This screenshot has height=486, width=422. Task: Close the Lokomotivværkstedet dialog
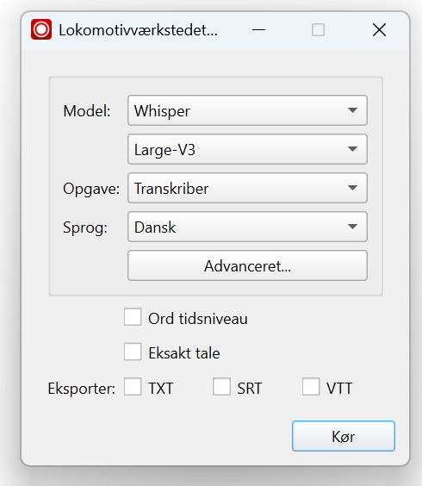tap(379, 30)
